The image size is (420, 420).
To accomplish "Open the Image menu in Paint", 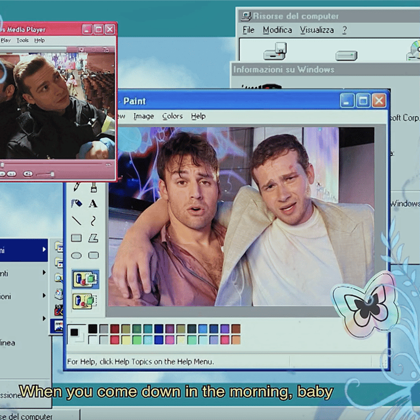I will [x=143, y=116].
